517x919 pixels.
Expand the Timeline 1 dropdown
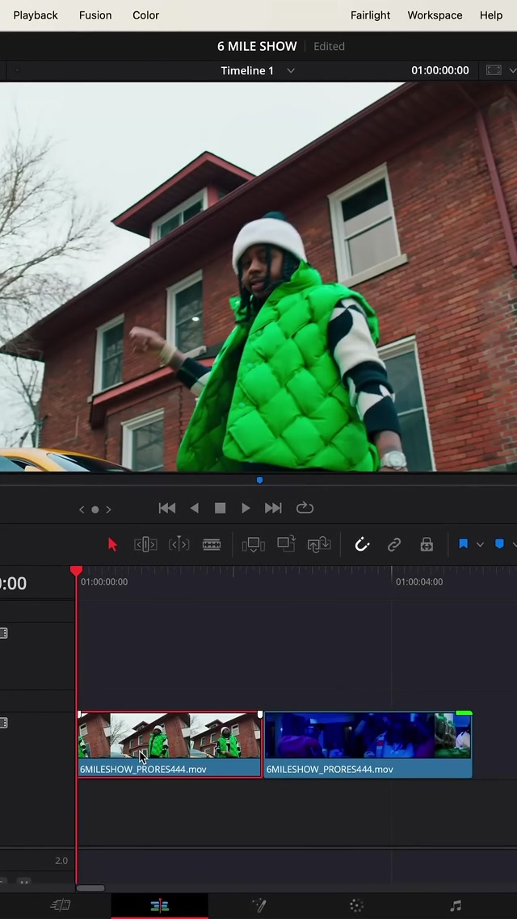tap(291, 71)
